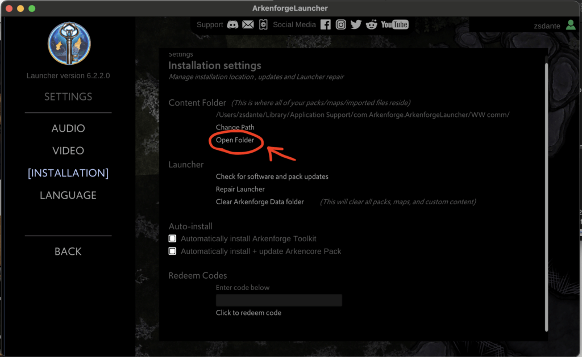Go BACK to the main menu
Screen dimensions: 582x357
coord(68,251)
